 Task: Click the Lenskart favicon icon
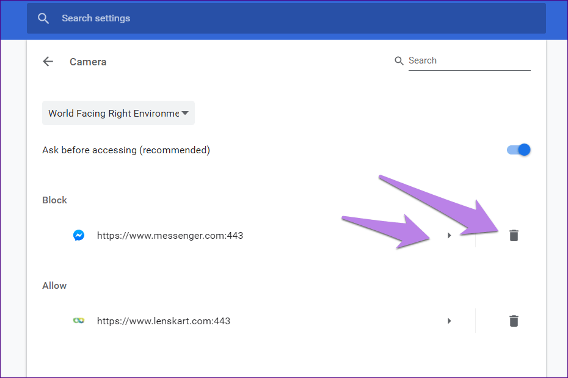pyautogui.click(x=79, y=321)
